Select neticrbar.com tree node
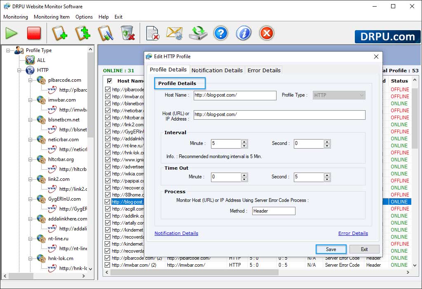 (63, 140)
